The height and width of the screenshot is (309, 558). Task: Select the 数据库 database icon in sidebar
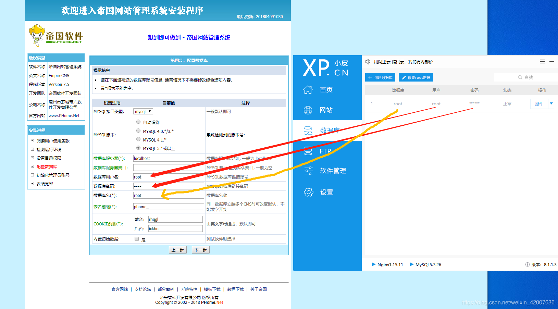coord(308,131)
